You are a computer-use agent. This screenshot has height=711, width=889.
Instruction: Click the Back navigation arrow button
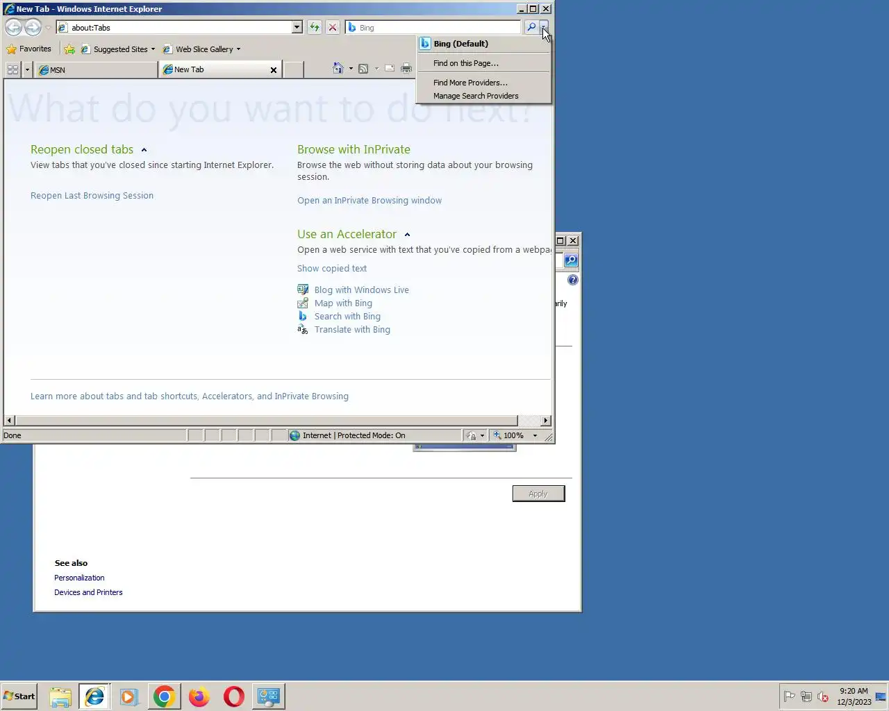13,28
